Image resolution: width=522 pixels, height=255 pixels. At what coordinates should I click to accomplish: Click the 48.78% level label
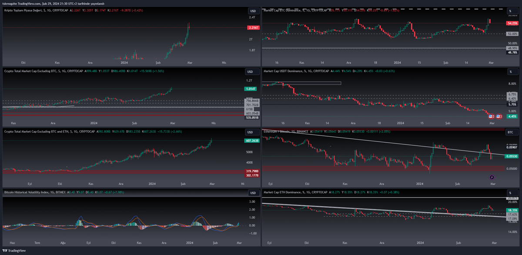pos(512,52)
